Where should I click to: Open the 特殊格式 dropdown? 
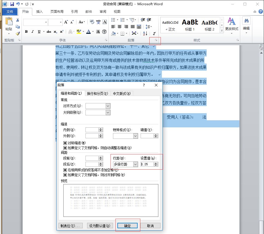tap(135, 136)
